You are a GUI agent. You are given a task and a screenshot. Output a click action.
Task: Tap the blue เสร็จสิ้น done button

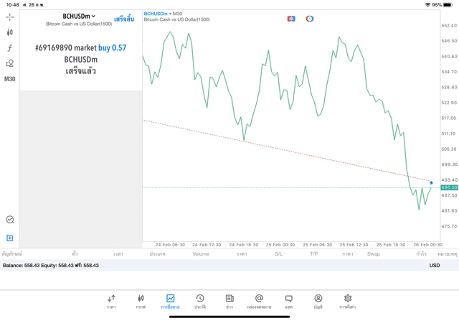[124, 19]
